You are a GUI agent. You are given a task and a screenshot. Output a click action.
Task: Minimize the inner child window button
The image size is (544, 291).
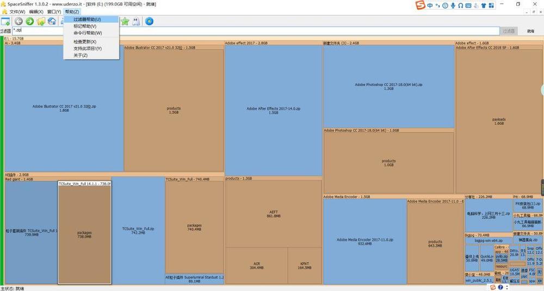(528, 12)
